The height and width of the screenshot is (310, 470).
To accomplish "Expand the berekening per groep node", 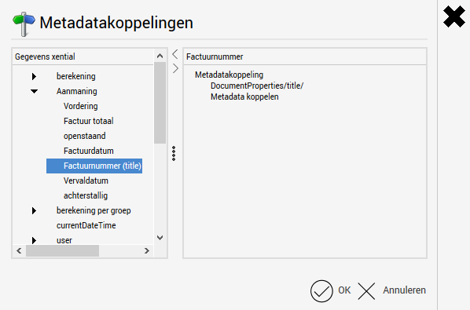I will point(34,211).
